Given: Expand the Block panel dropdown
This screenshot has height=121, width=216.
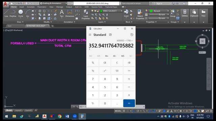Looking at the screenshot, I should (129, 22).
